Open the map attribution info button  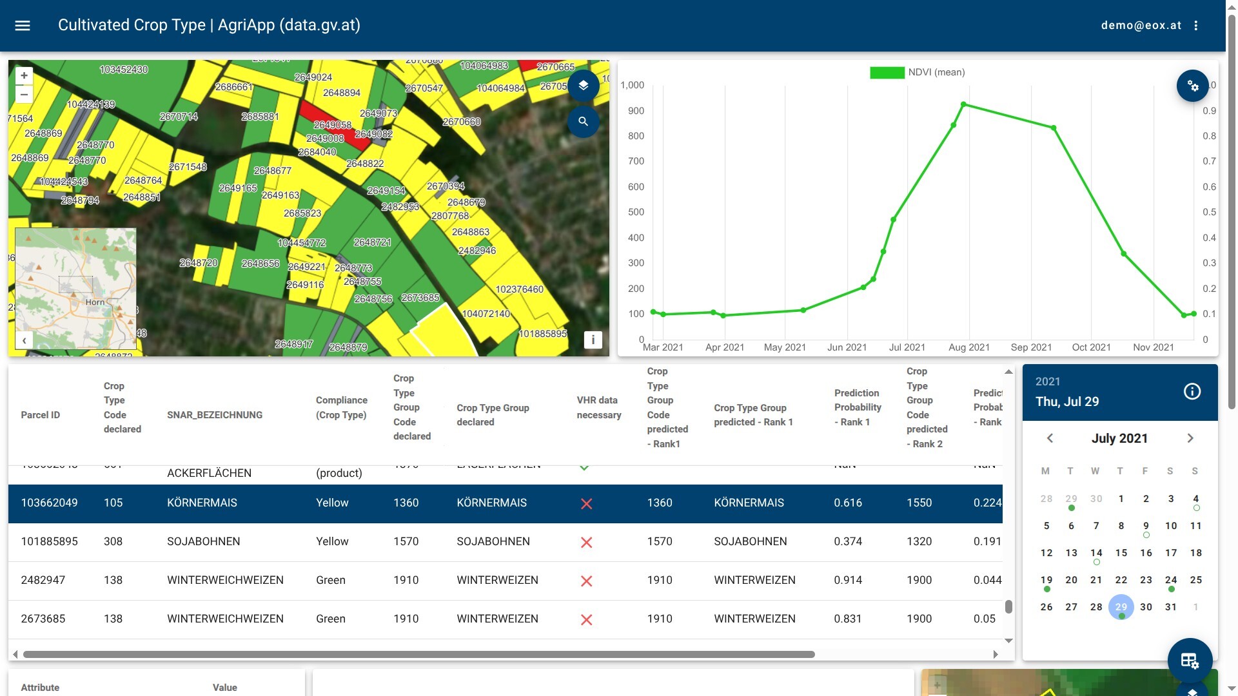(593, 340)
